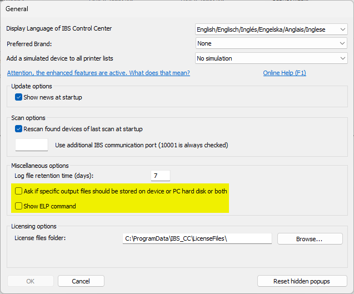The image size is (354, 294).
Task: Click Add a simulated device label
Action: pyautogui.click(x=60, y=58)
